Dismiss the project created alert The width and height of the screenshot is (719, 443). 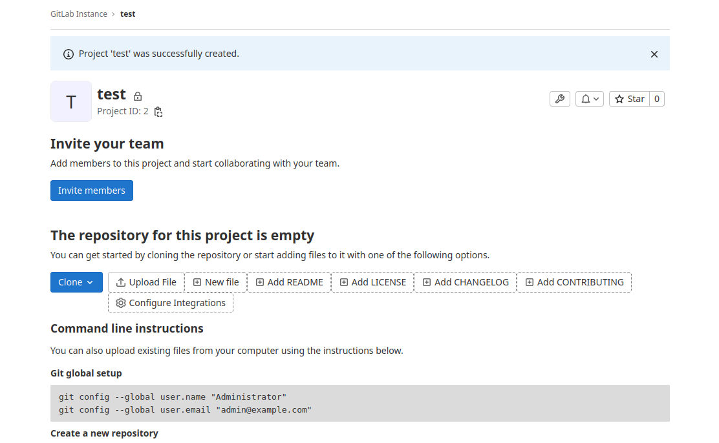click(654, 54)
